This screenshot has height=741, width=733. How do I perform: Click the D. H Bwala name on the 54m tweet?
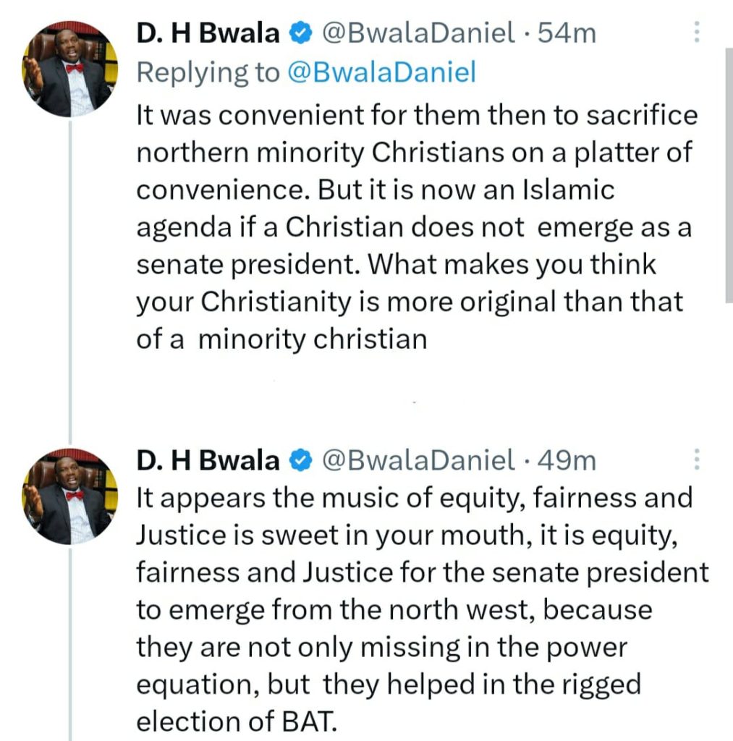[208, 33]
